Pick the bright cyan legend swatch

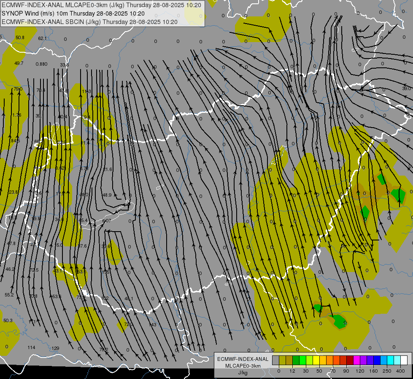click(x=390, y=360)
